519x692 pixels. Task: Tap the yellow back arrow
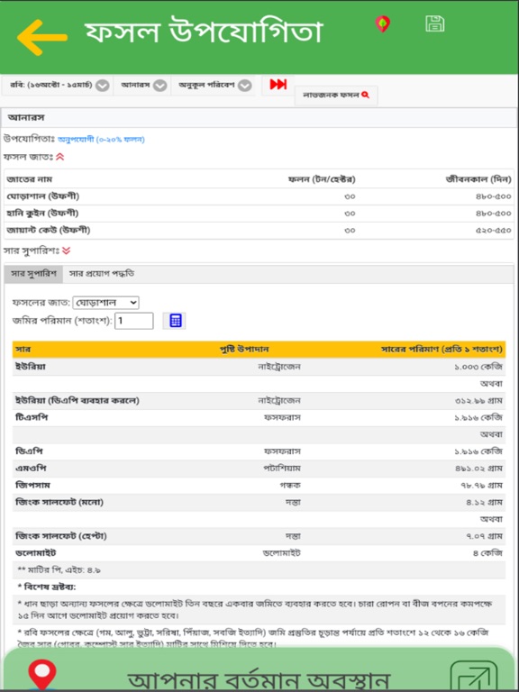(42, 38)
